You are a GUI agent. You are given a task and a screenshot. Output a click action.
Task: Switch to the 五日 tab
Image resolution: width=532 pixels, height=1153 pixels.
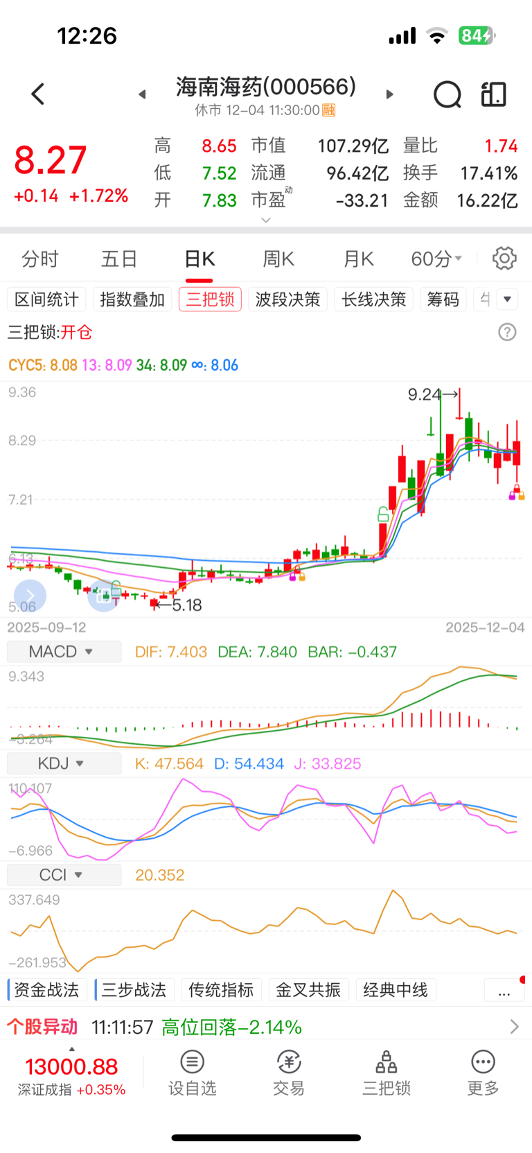click(119, 259)
